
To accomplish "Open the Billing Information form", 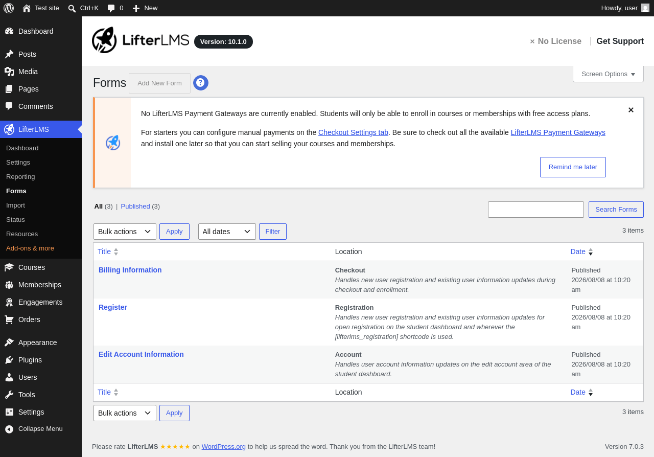I will pos(130,270).
